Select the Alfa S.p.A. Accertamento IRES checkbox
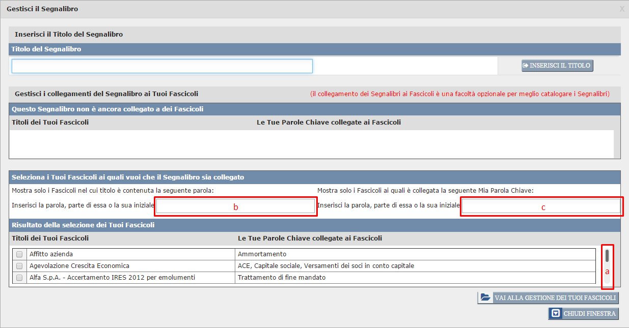Viewport: 629px width, 328px height. (19, 278)
